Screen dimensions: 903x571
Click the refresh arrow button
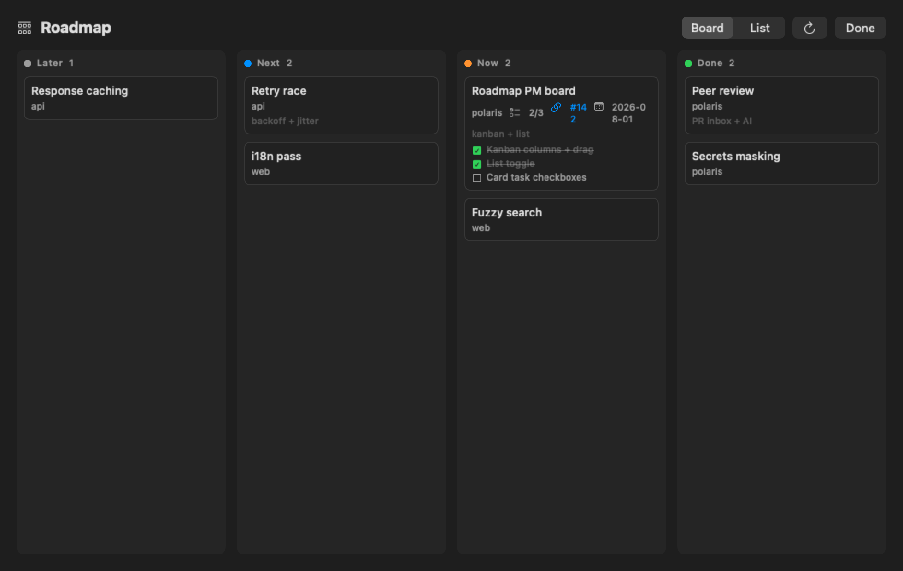tap(809, 28)
